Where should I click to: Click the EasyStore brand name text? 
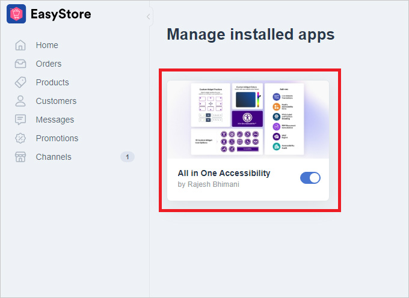(x=61, y=14)
